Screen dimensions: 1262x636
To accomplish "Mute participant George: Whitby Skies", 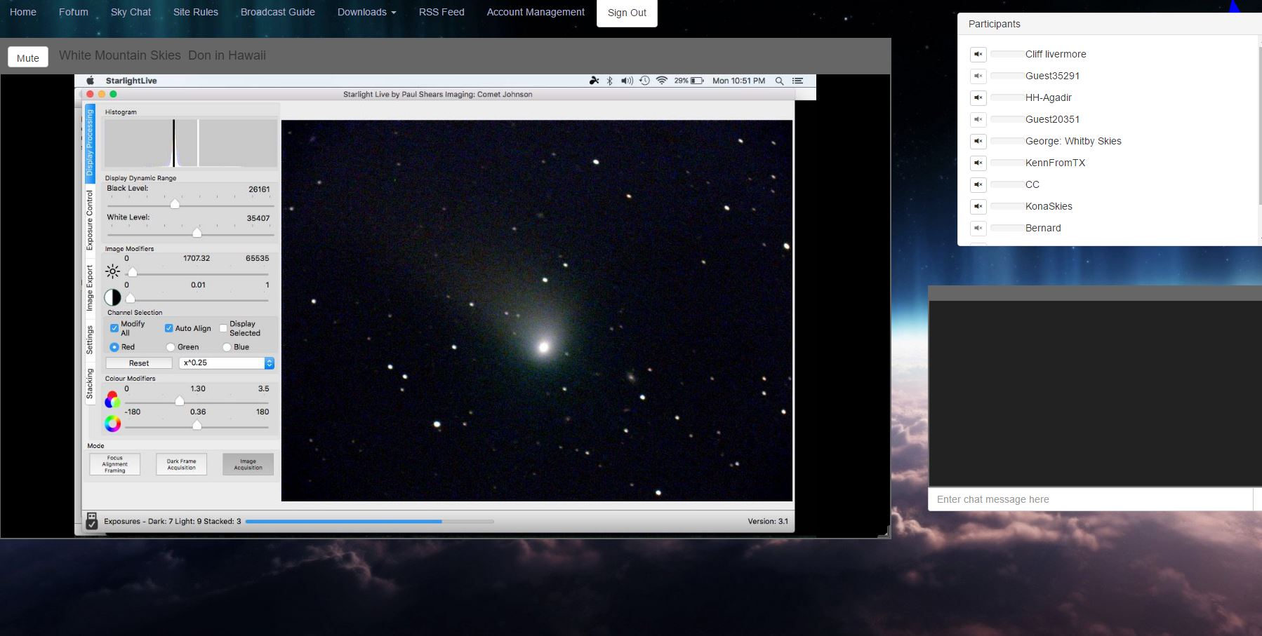I will [x=978, y=141].
